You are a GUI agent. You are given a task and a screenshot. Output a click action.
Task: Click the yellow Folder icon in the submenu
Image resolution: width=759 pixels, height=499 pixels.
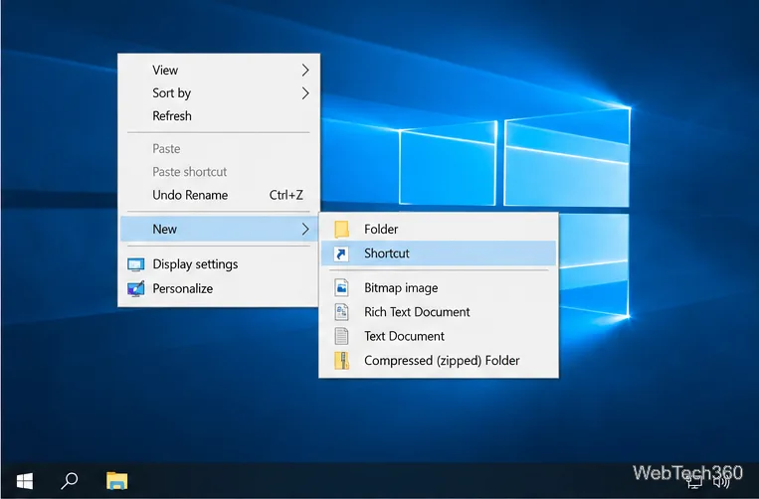pyautogui.click(x=342, y=230)
